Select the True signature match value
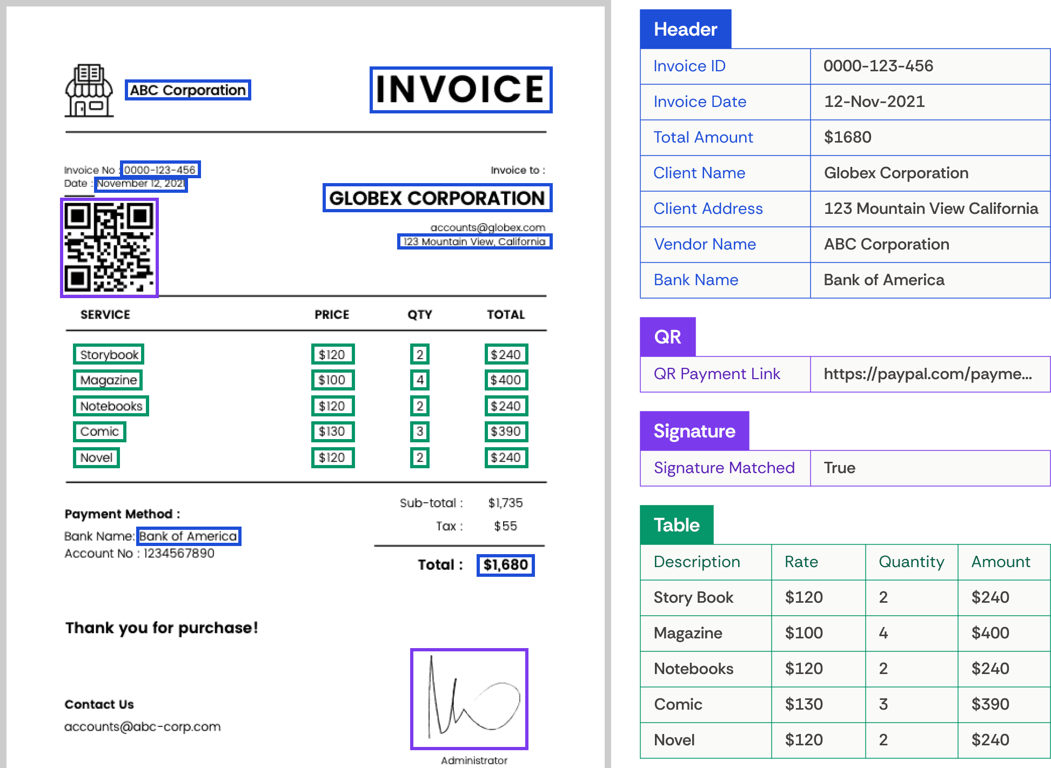The height and width of the screenshot is (768, 1051). pyautogui.click(x=839, y=468)
